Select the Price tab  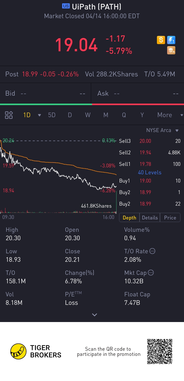170,218
